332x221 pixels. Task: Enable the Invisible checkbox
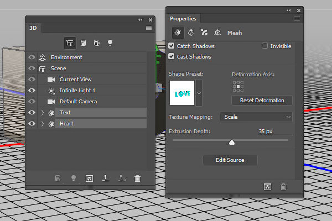[264, 46]
